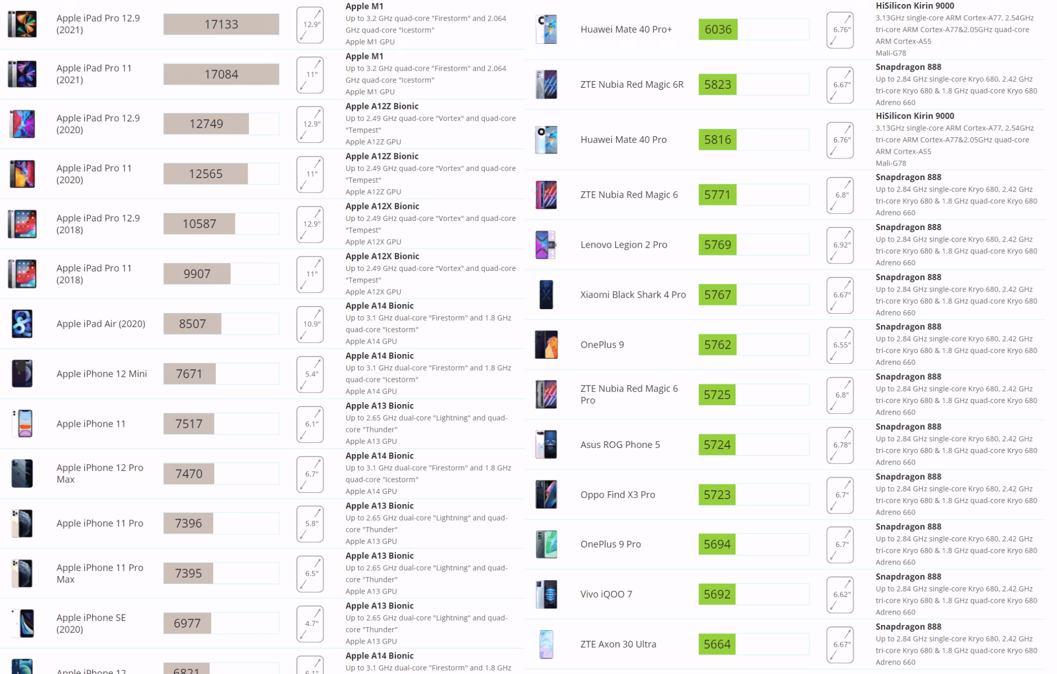The height and width of the screenshot is (674, 1057).
Task: Open the Apple iPhone 12 Mini link
Action: tap(102, 374)
